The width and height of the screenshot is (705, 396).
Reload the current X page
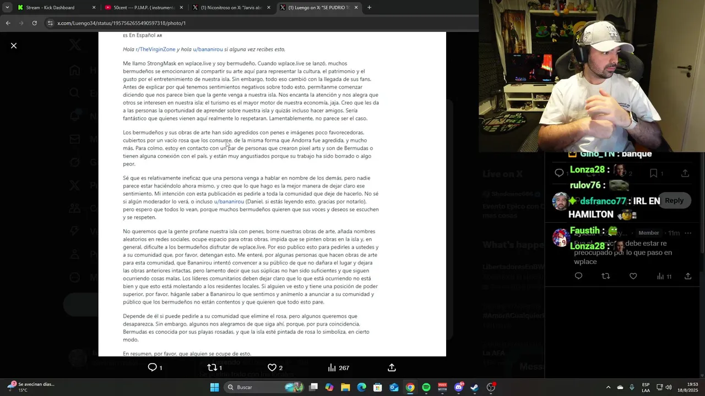34,23
